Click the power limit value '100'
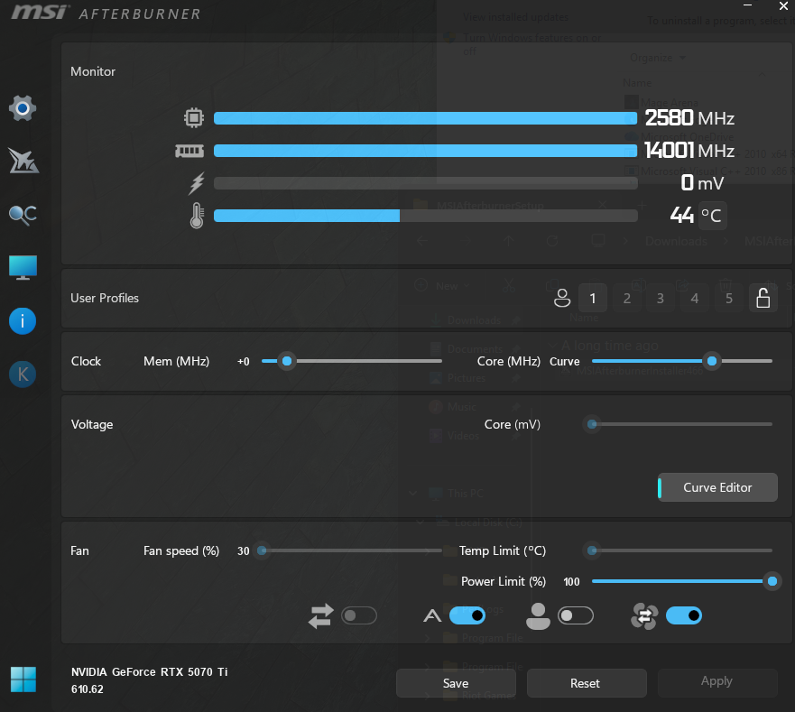795x712 pixels. point(571,582)
